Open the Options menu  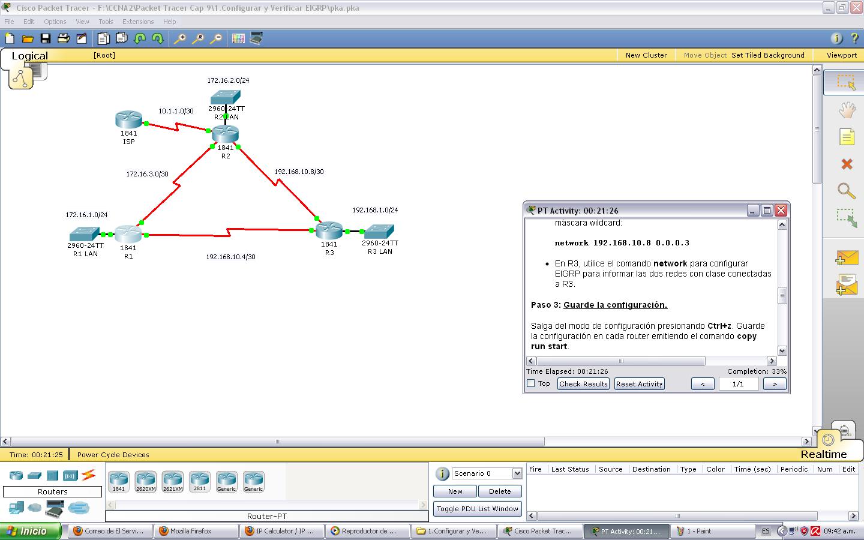coord(55,22)
